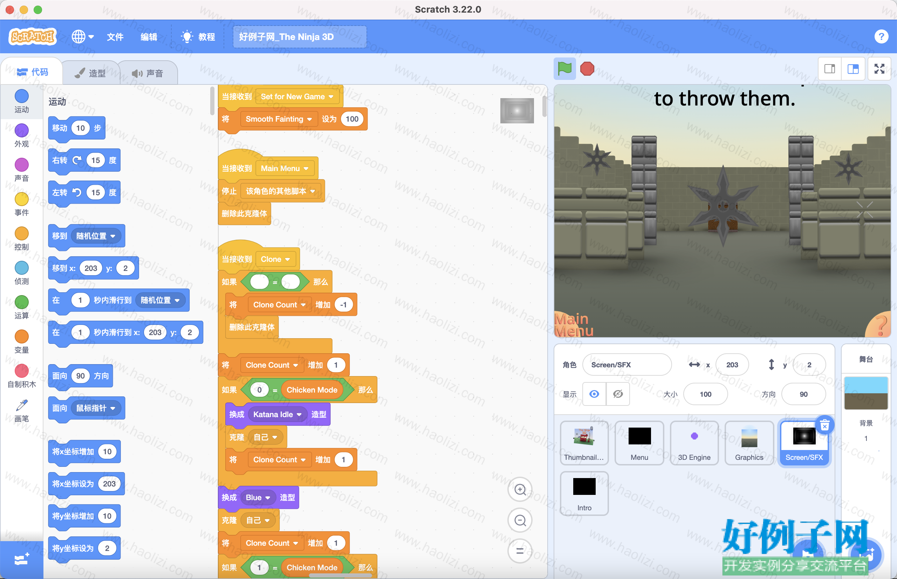
Task: Edit the sprite 大小 size field
Action: click(x=705, y=394)
